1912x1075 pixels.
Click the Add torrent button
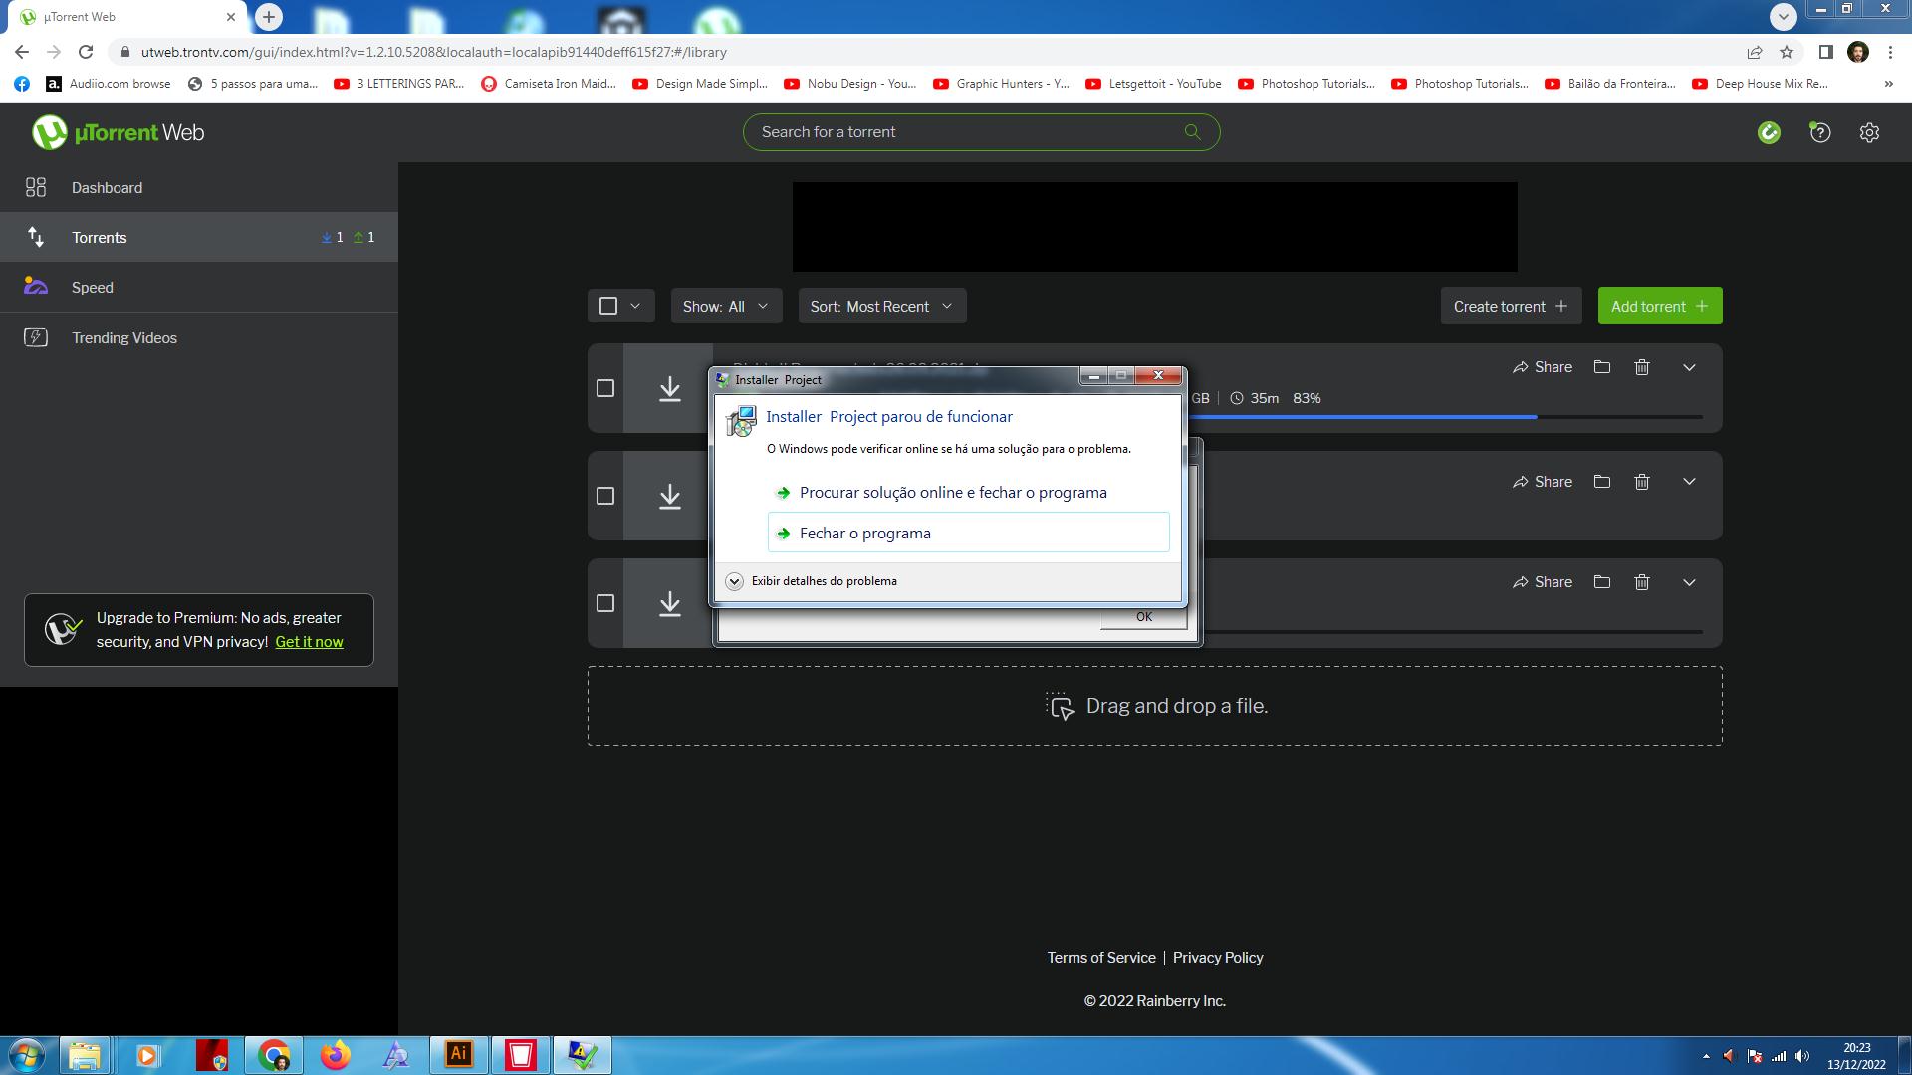[1659, 306]
